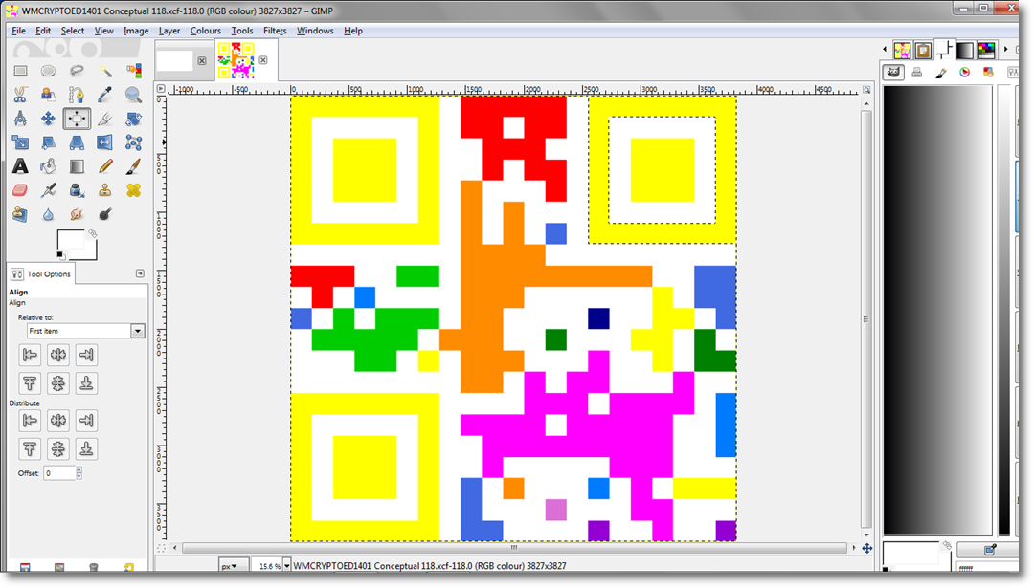
Task: Select the Scissors Select tool
Action: [x=20, y=95]
